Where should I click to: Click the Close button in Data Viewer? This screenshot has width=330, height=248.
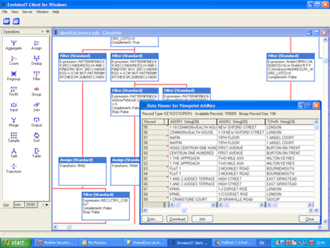(x=310, y=219)
